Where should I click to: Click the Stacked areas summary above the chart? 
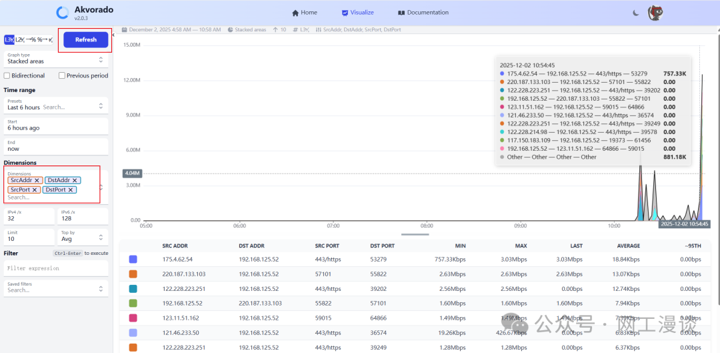[x=247, y=29]
